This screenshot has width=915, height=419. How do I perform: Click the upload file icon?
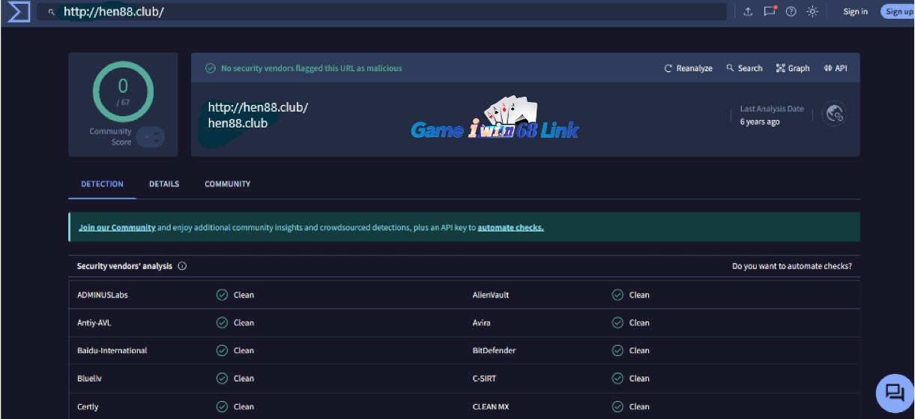point(748,11)
